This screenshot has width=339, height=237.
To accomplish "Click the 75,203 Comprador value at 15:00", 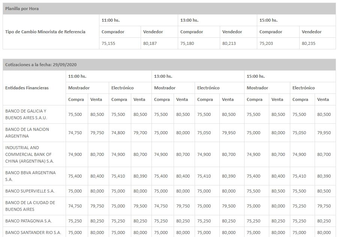I will pos(266,43).
